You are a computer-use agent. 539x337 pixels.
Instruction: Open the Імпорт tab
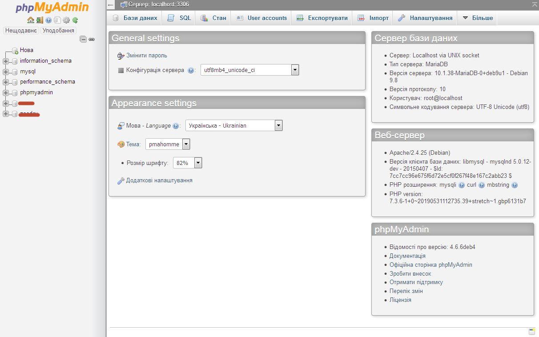[x=373, y=18]
